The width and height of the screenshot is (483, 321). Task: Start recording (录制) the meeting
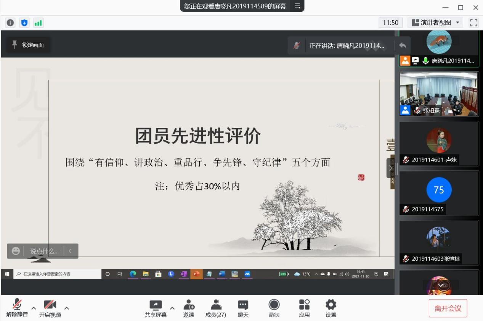[x=274, y=308]
